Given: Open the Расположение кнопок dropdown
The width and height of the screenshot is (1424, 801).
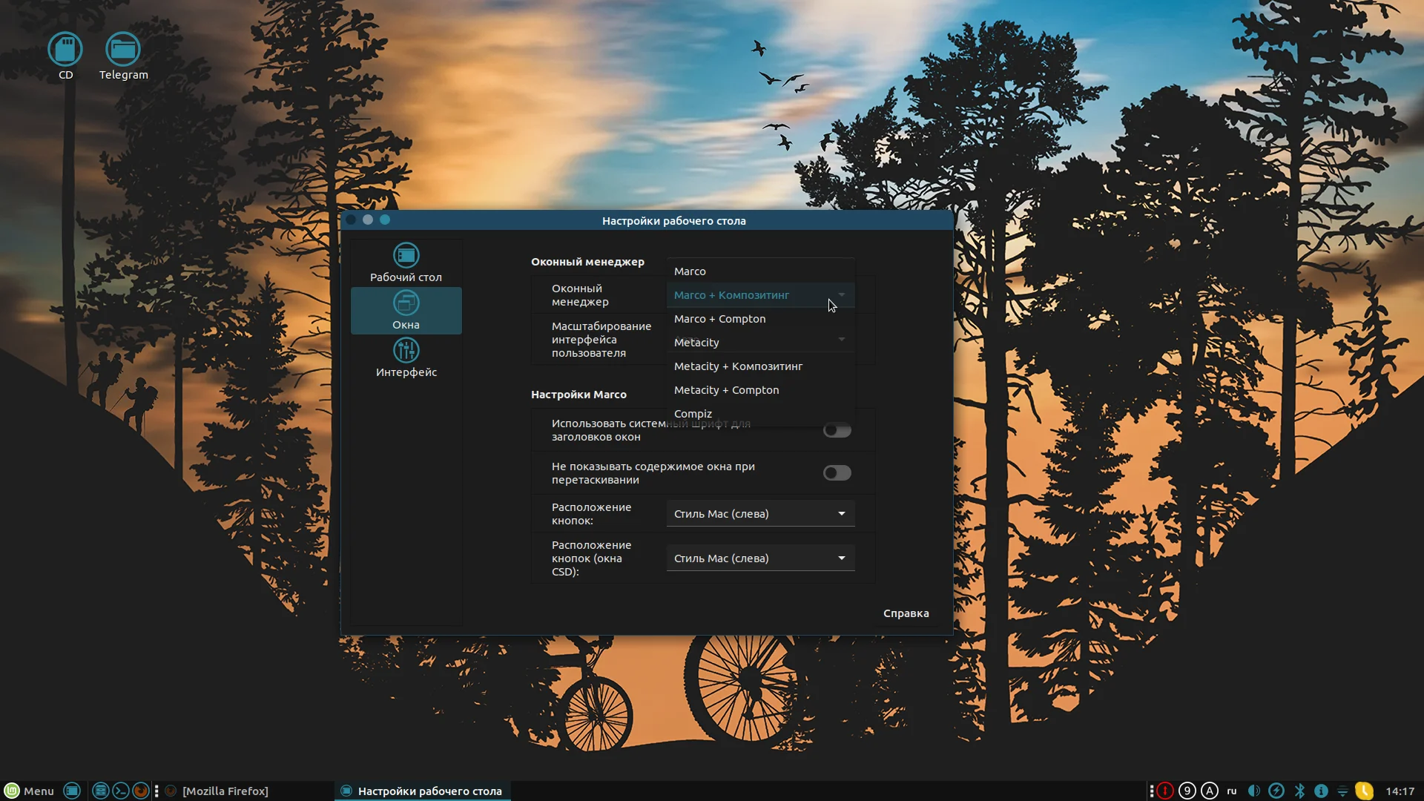Looking at the screenshot, I should pos(760,514).
